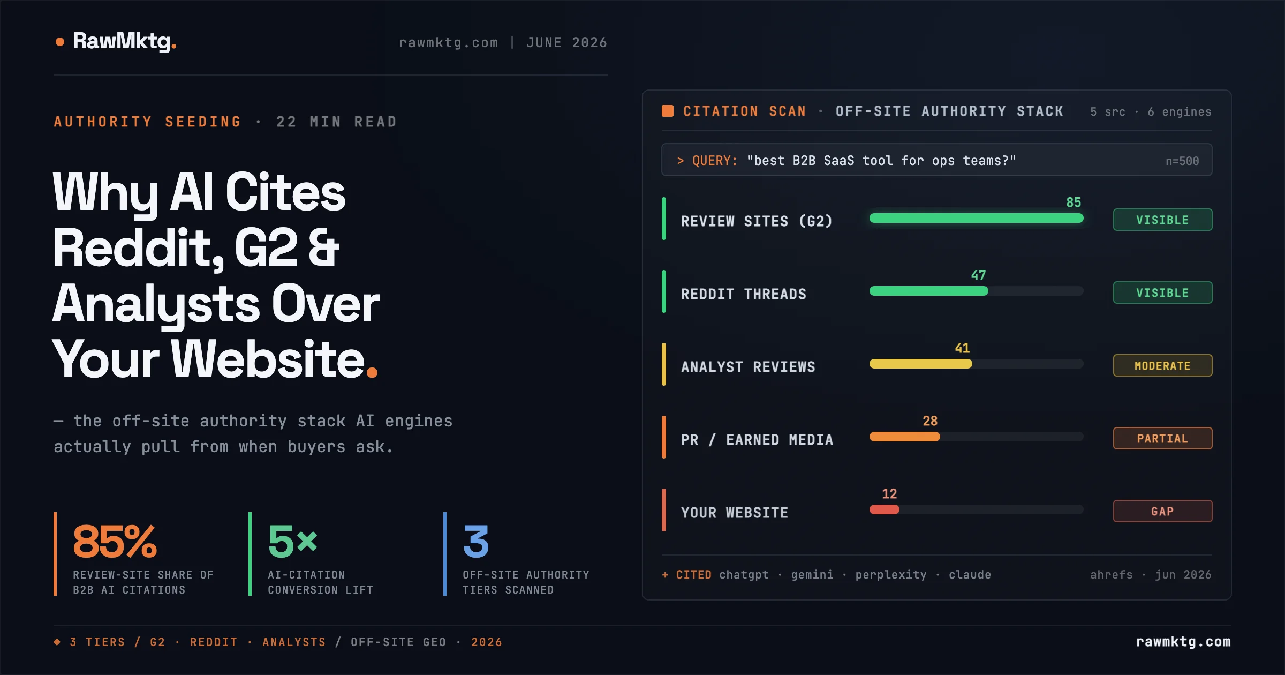Click the Reddit Threads progress bar
Screen dimensions: 1285x675
977,291
